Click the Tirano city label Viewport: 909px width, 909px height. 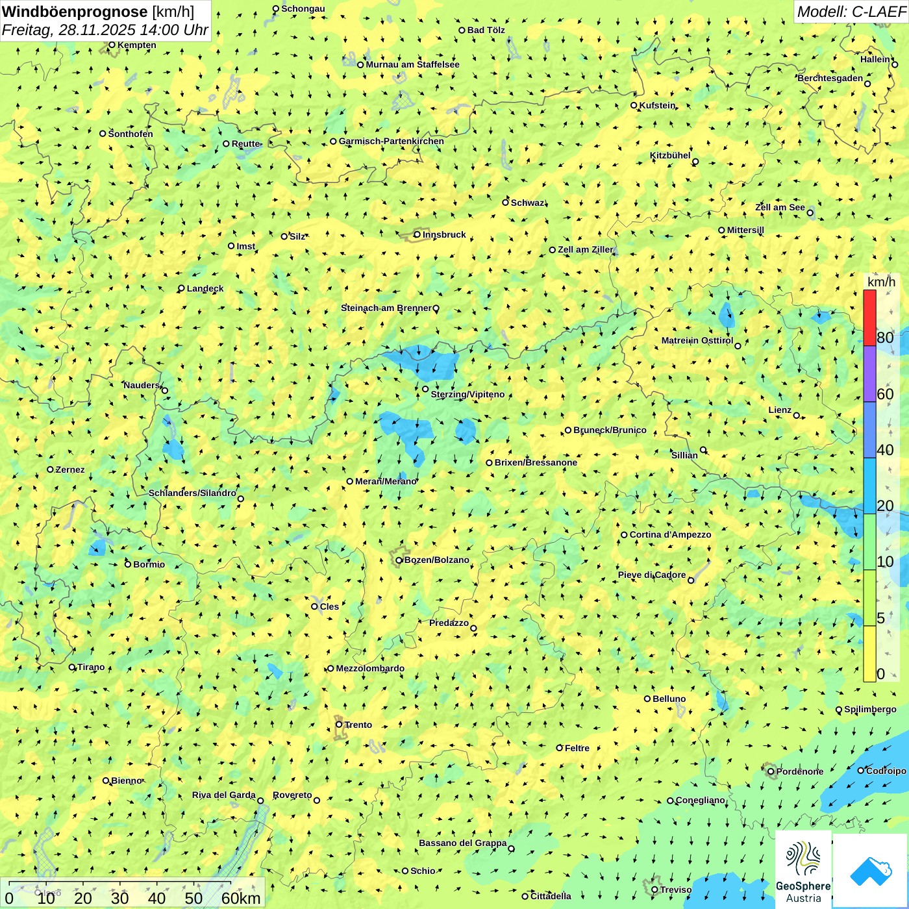pos(91,667)
